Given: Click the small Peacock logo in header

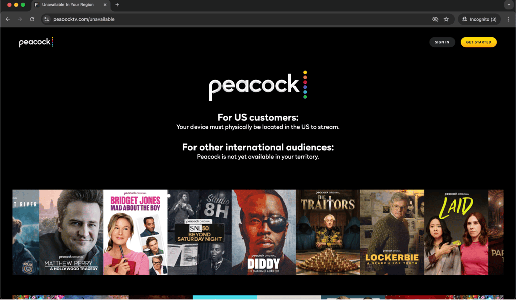Looking at the screenshot, I should coord(36,42).
